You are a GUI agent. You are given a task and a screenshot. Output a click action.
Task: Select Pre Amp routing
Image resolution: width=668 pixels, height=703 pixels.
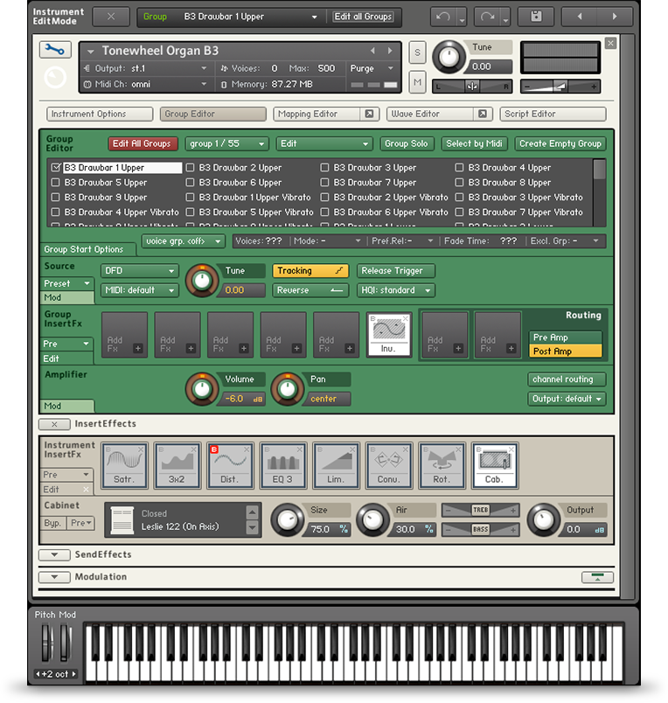[x=565, y=338]
